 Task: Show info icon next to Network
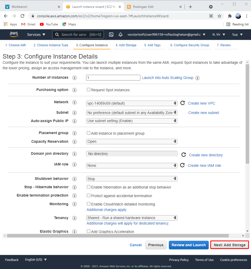click(74, 102)
